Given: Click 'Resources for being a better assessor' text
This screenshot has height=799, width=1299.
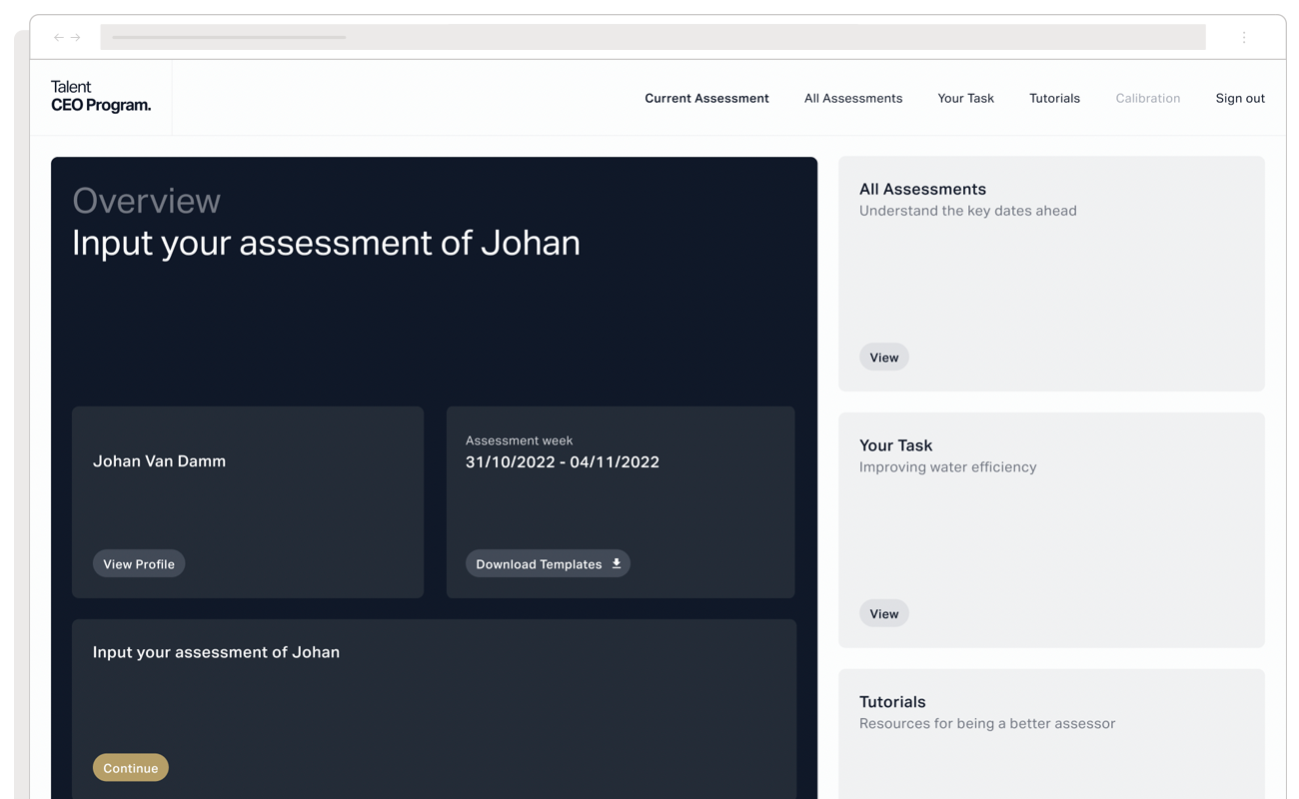Looking at the screenshot, I should click(x=987, y=723).
